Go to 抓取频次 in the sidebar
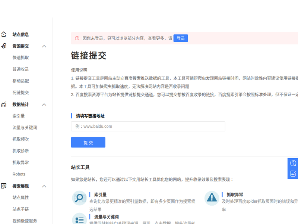Image resolution: width=298 pixels, height=224 pixels. point(20,139)
